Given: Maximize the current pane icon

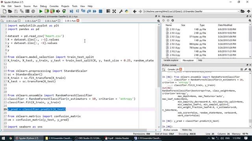Looking at the screenshot, I should [108, 11].
